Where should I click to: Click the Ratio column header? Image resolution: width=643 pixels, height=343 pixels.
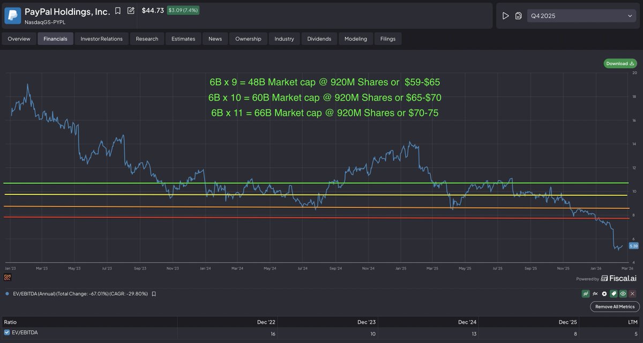11,322
